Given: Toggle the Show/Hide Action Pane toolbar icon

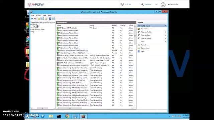Looking at the screenshot, I should coord(53,19).
